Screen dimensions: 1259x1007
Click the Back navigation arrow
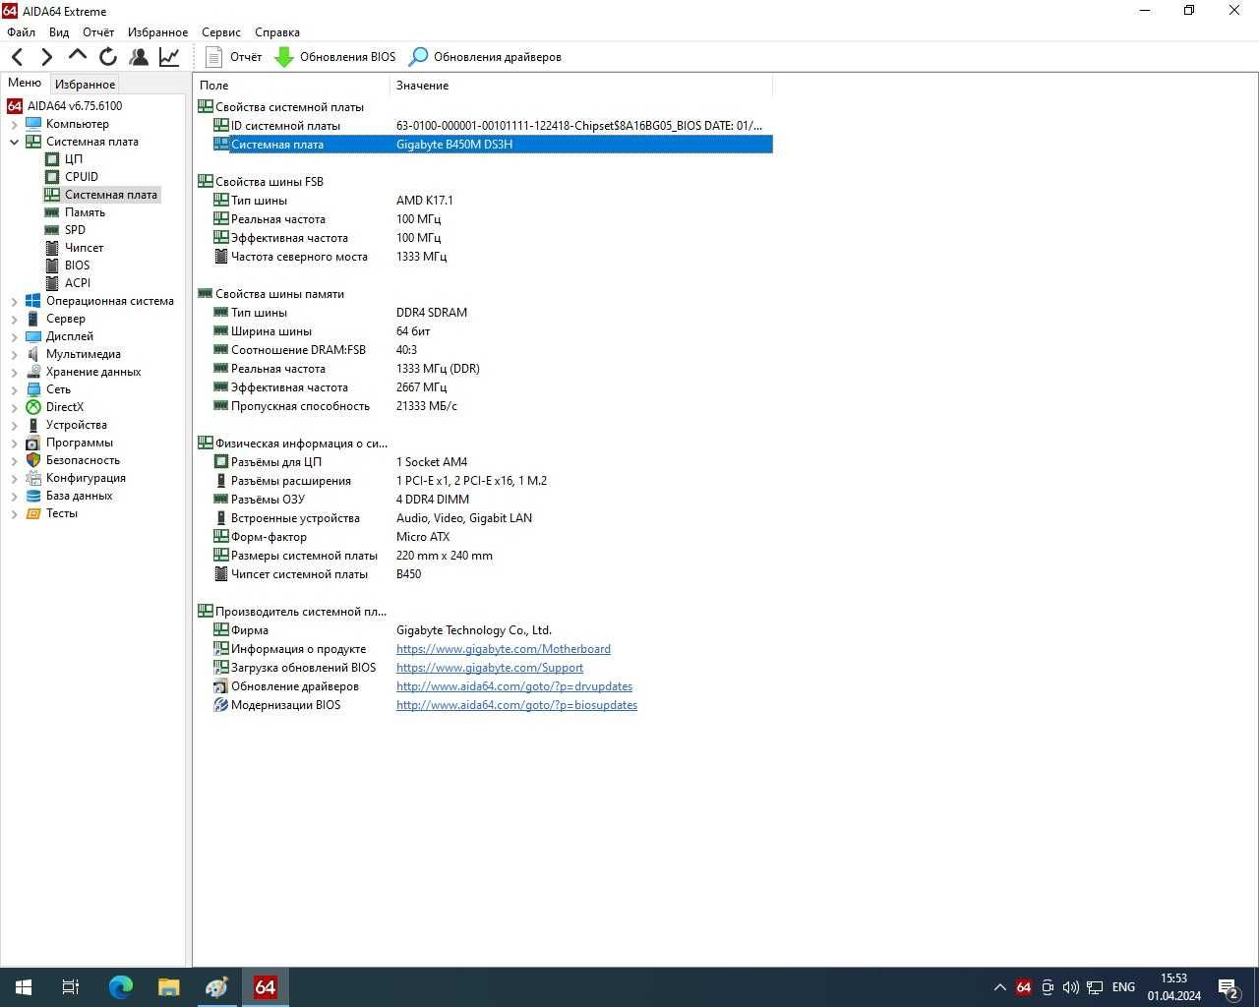click(18, 57)
